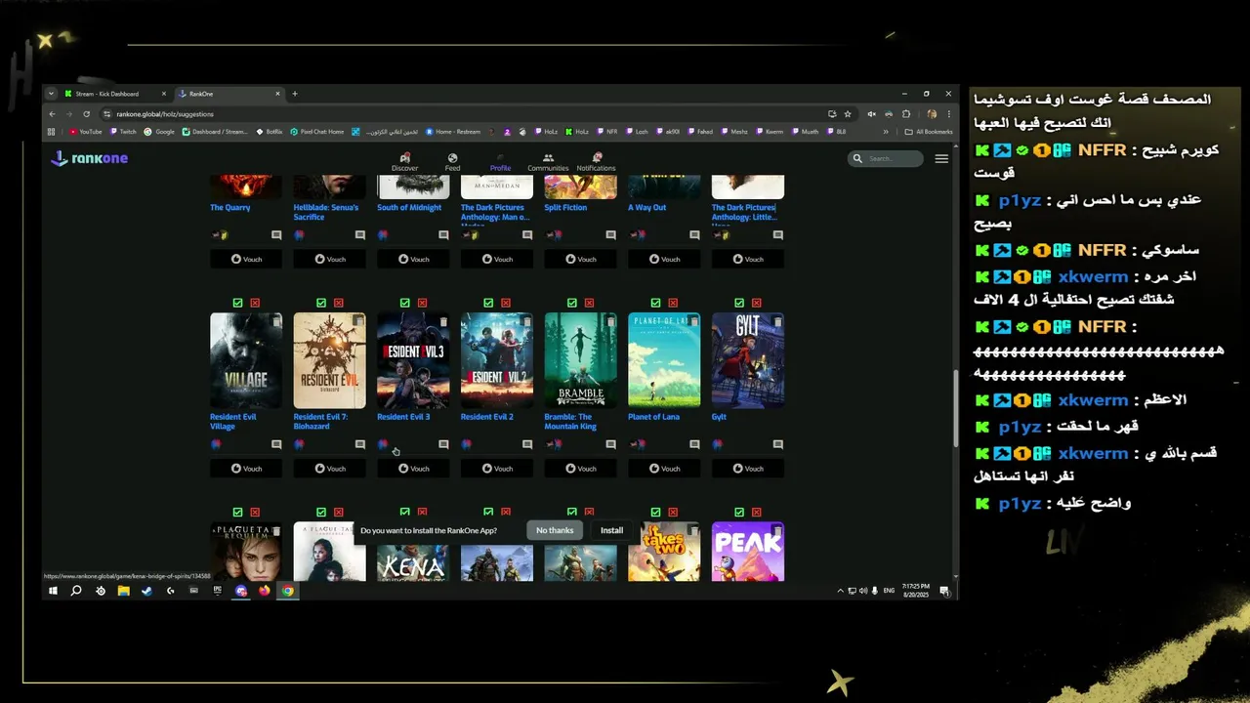The height and width of the screenshot is (703, 1250).
Task: Open comments icon for The Quarry
Action: (276, 235)
